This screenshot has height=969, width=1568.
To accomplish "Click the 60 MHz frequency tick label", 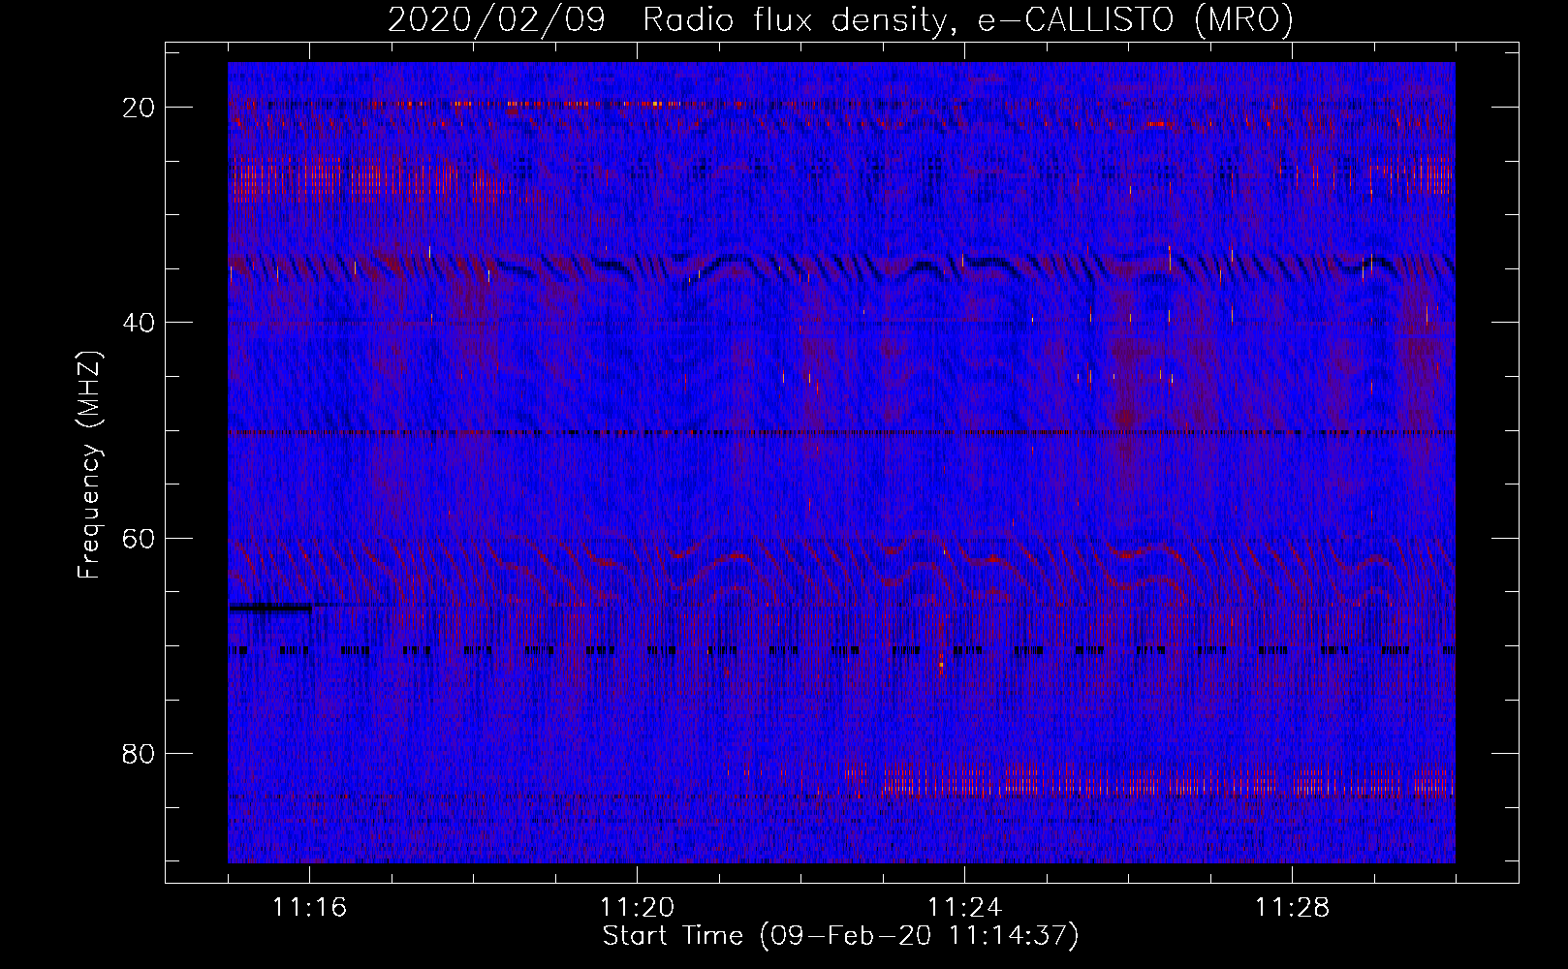I will 139,538.
